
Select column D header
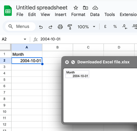click(x=119, y=47)
